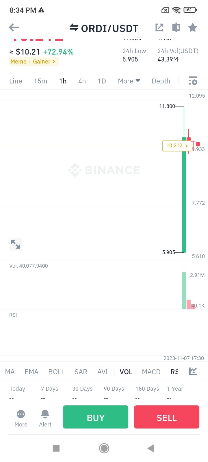Go back using the top-left arrow
Screen dimensions: 208x462
click(14, 28)
